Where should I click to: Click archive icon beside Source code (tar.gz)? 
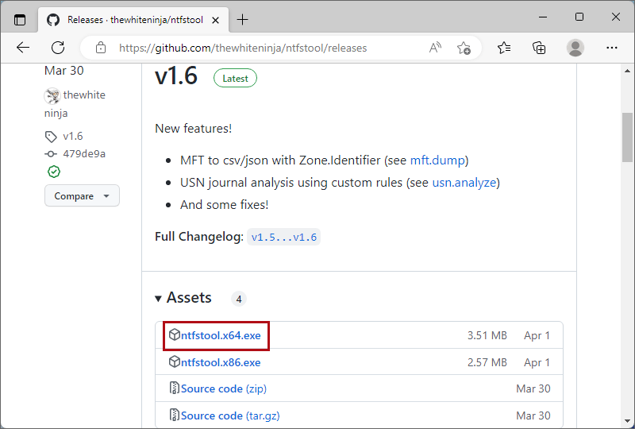tap(174, 415)
